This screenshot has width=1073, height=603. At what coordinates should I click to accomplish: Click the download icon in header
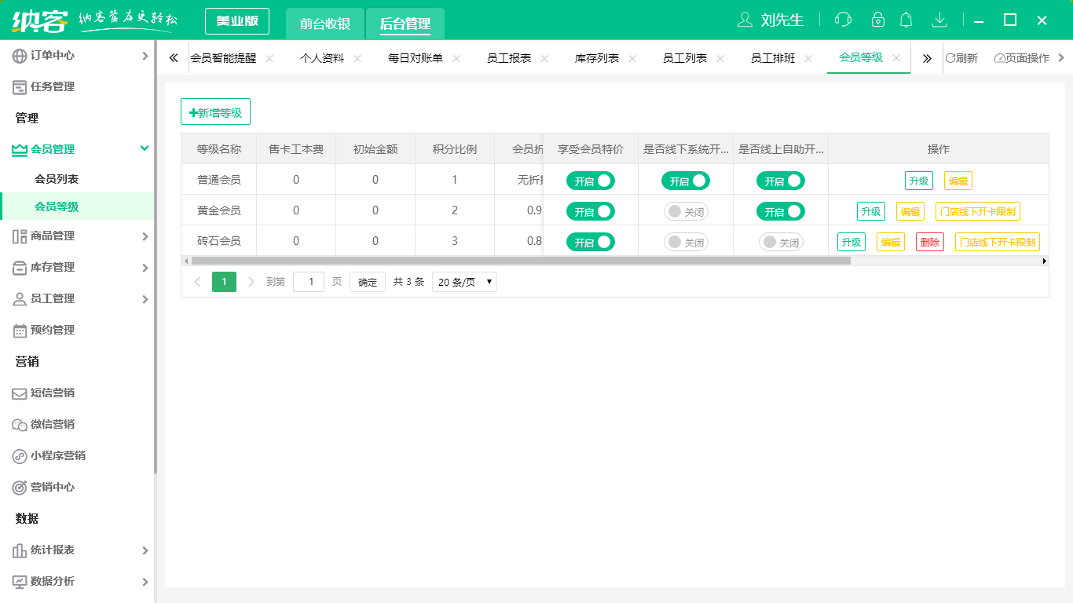click(x=939, y=20)
